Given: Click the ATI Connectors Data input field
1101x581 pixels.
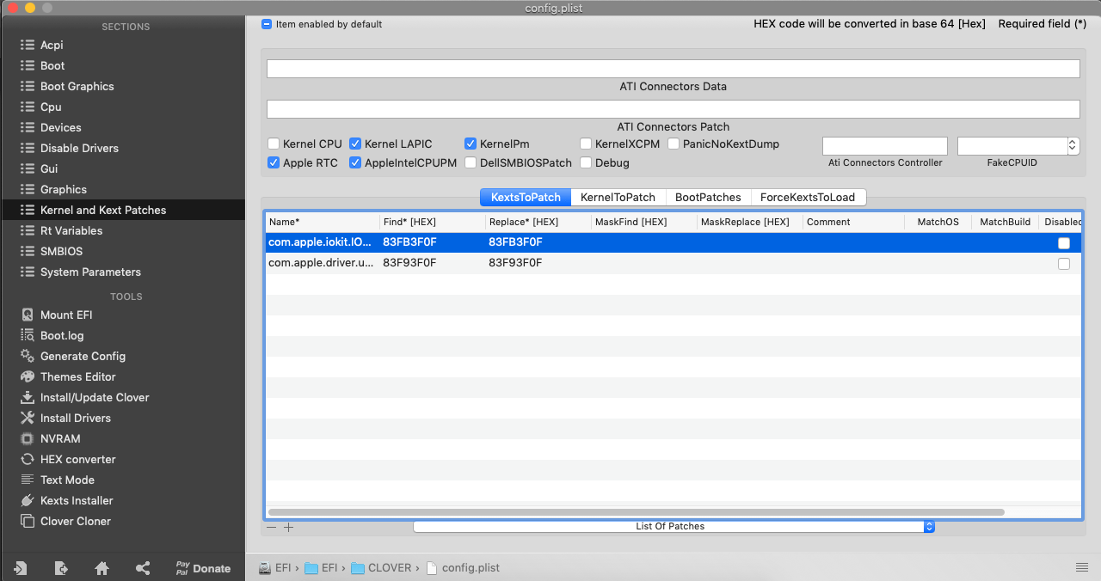Looking at the screenshot, I should [x=673, y=69].
